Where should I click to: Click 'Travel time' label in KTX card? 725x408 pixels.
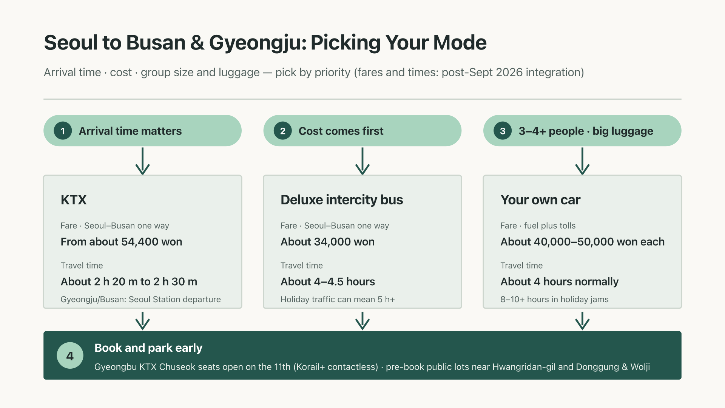tap(82, 266)
